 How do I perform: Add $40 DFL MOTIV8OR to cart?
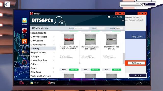click(117, 70)
